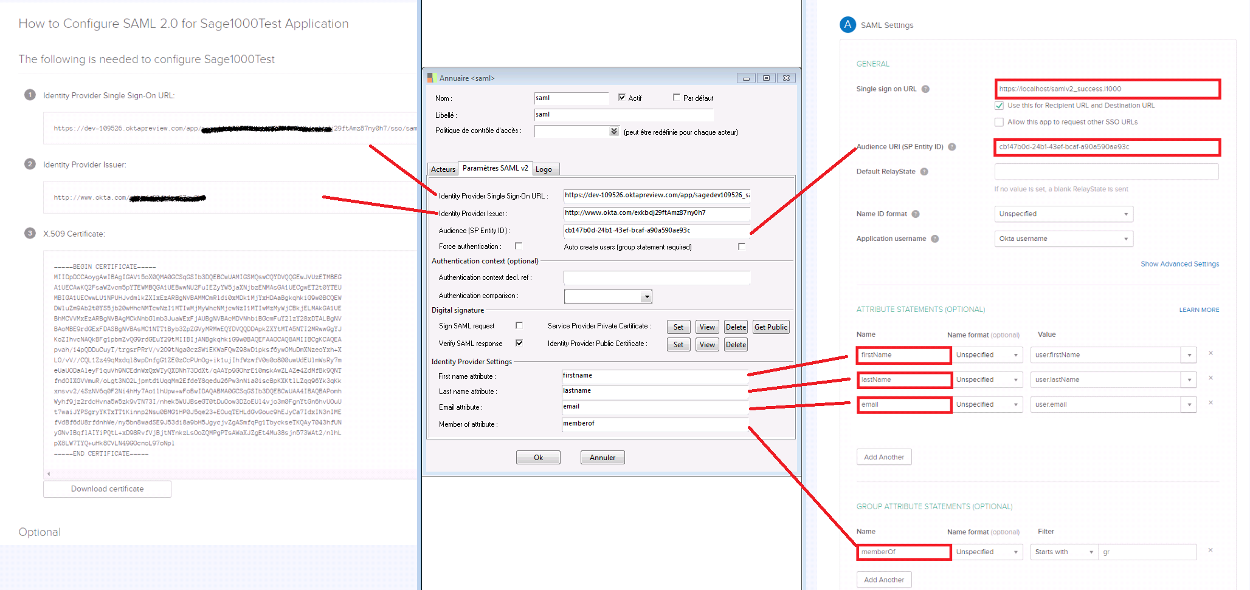Remove the lastName attribute row
1250x590 pixels.
[1210, 378]
